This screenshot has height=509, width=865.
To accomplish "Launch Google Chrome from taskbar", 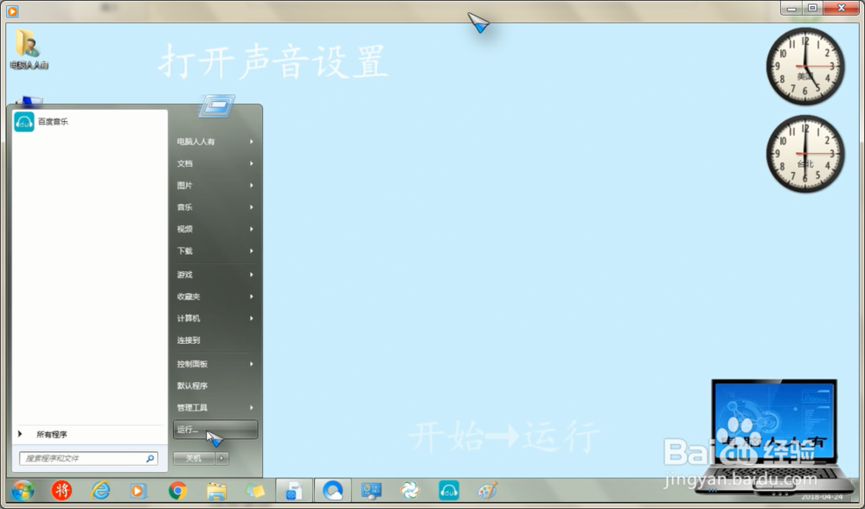I will click(177, 490).
